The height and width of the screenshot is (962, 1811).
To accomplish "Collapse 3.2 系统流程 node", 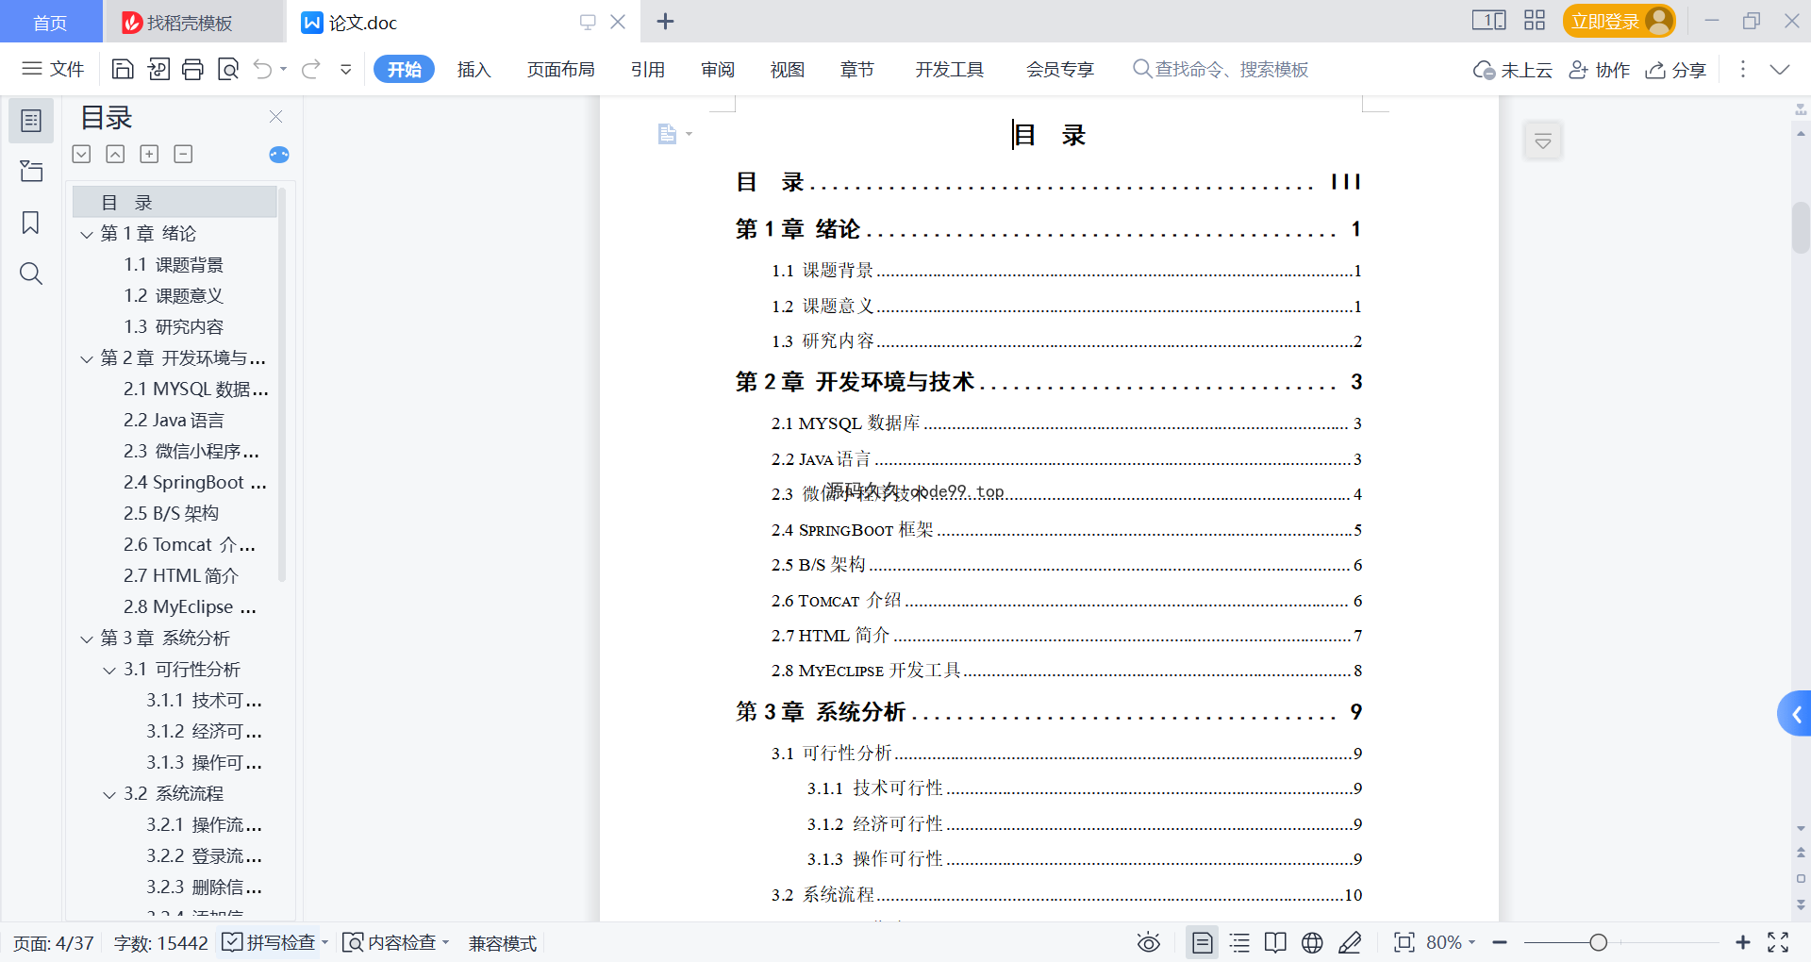I will coord(109,794).
